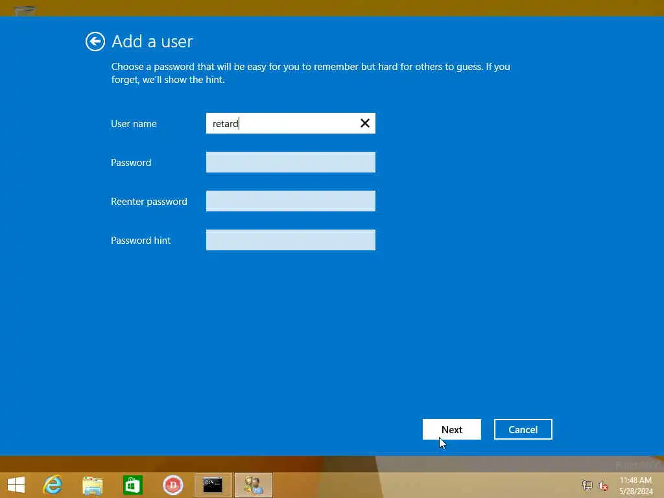Switch to the Command Prompt taskbar window

pos(213,485)
